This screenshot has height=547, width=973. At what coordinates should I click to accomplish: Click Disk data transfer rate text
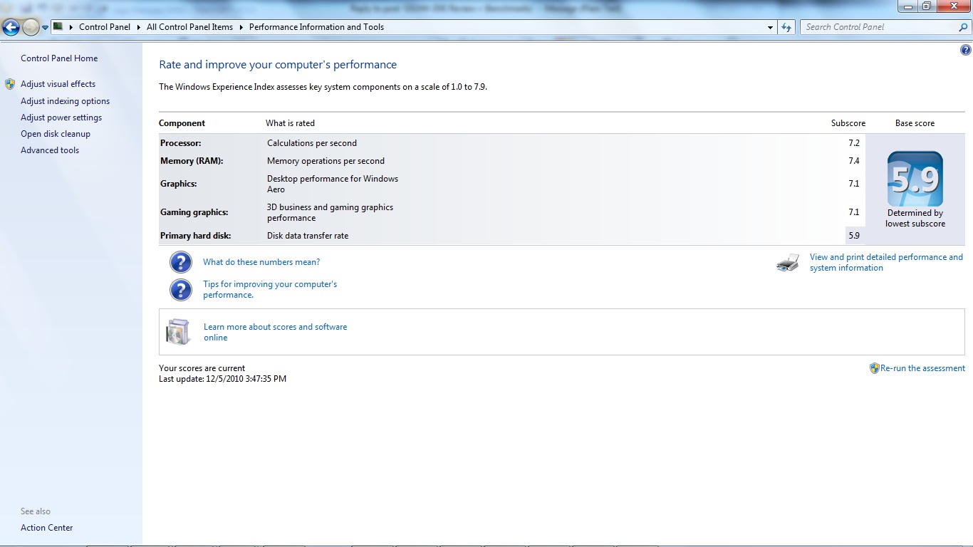click(308, 236)
